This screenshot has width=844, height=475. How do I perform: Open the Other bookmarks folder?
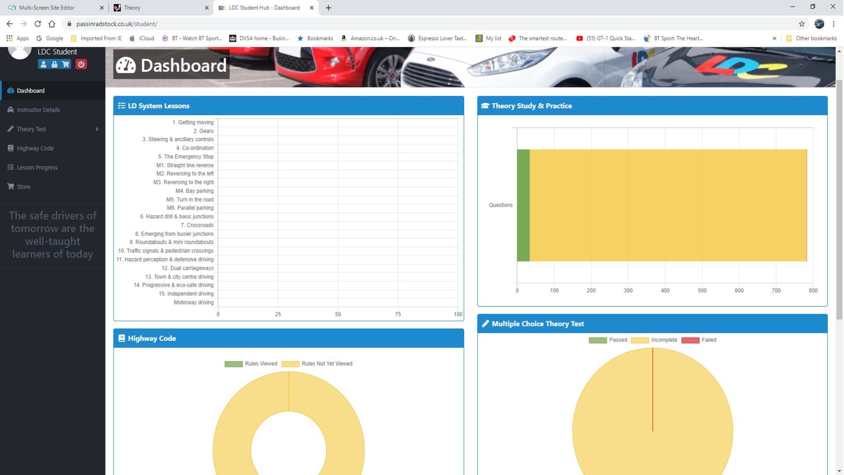(x=811, y=38)
